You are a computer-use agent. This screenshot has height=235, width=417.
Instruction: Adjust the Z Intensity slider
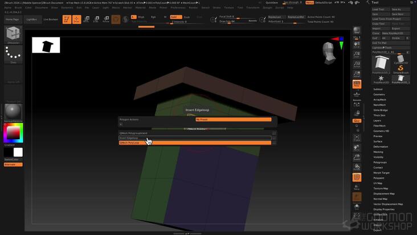(x=188, y=22)
